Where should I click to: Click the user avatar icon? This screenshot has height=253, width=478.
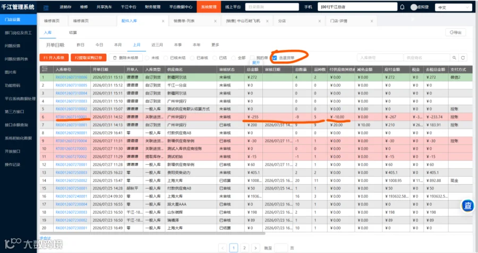pos(414,7)
